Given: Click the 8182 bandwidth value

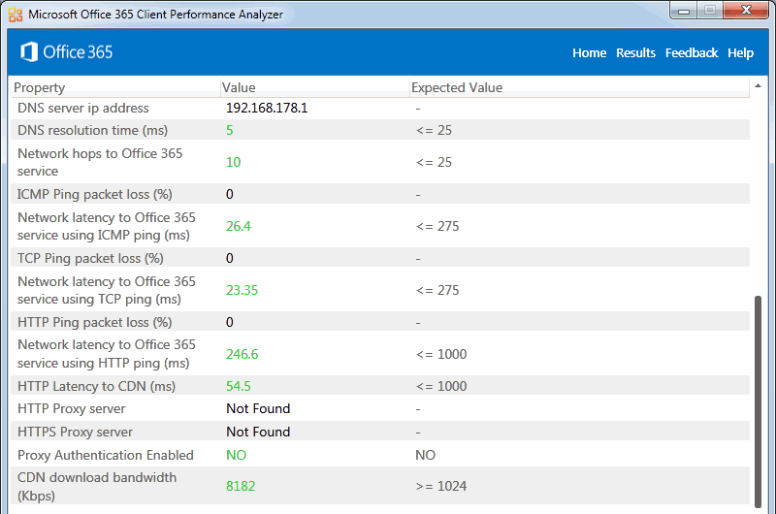Looking at the screenshot, I should coord(241,486).
